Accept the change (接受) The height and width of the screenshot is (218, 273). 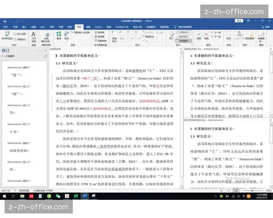(x=199, y=35)
